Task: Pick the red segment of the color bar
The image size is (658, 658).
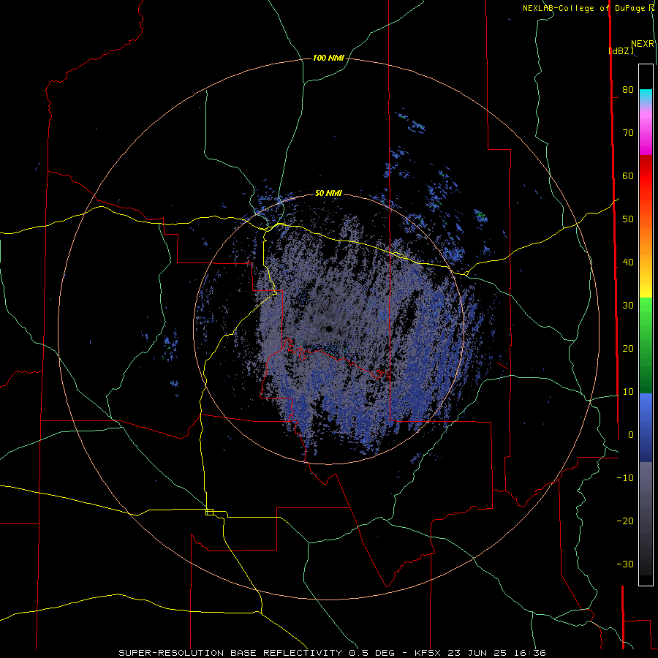Action: click(x=646, y=176)
